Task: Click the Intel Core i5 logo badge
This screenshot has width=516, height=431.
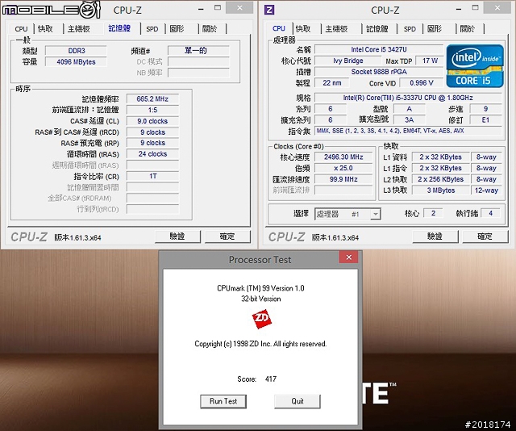Action: (475, 66)
